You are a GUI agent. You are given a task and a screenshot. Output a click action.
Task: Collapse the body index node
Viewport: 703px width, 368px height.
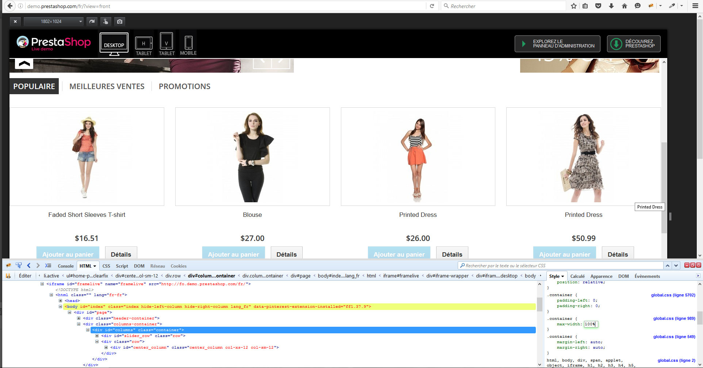pos(60,307)
